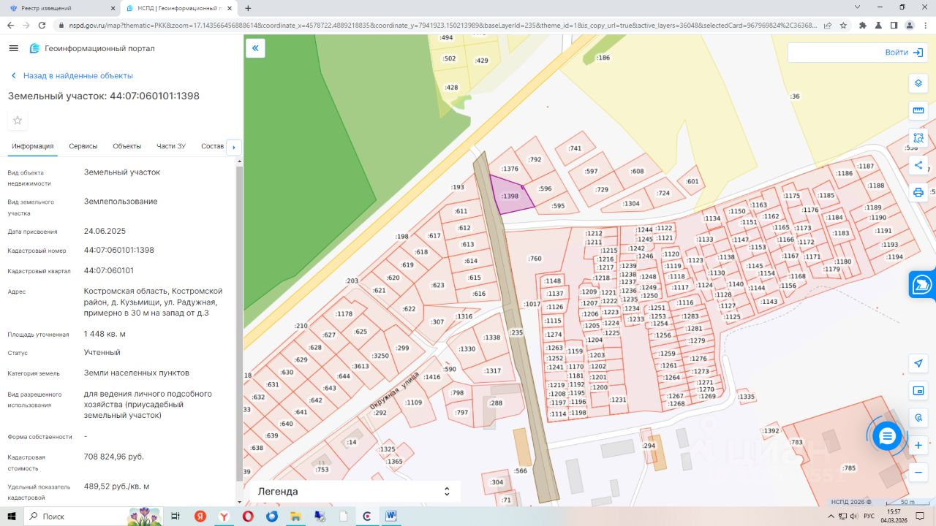Viewport: 936px width, 526px height.
Task: Open the blue side widget tab at right edge
Action: click(923, 284)
